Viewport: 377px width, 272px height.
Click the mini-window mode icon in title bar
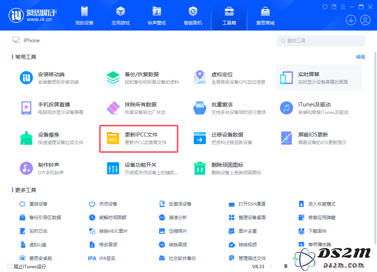point(334,7)
